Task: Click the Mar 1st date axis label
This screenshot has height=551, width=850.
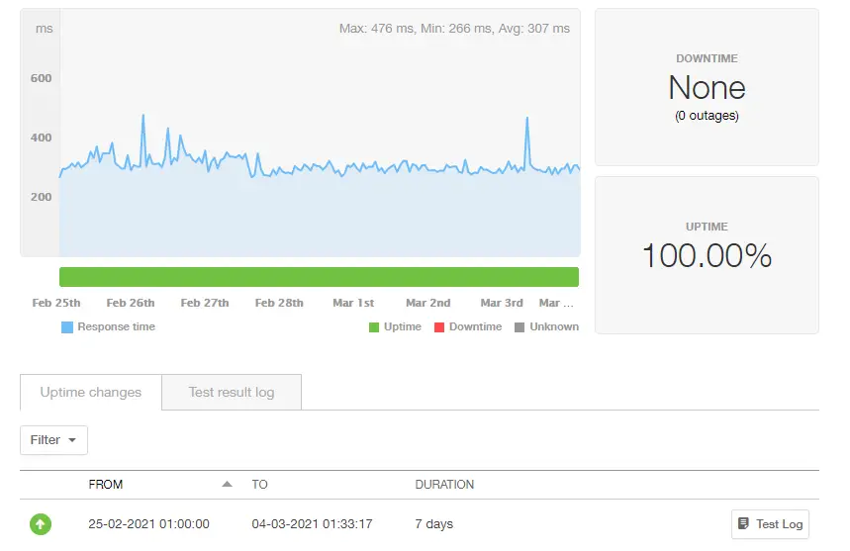Action: pos(353,303)
